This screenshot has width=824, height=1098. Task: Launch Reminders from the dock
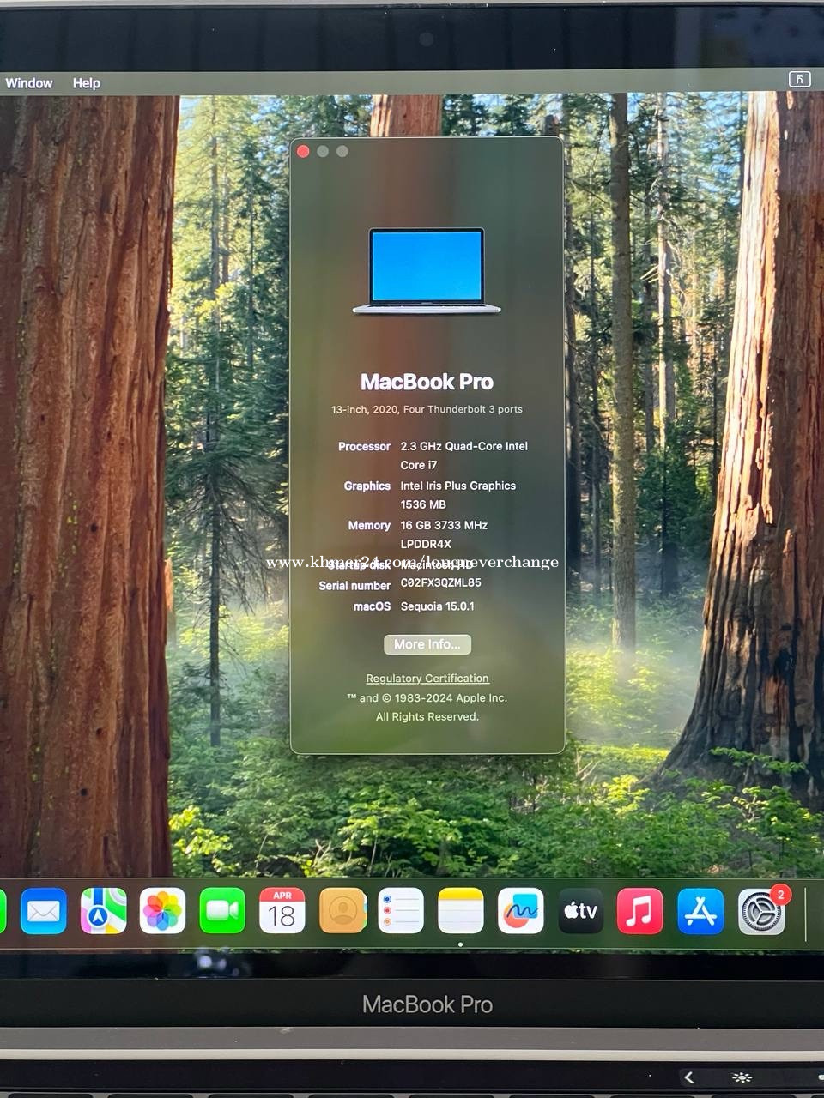401,911
